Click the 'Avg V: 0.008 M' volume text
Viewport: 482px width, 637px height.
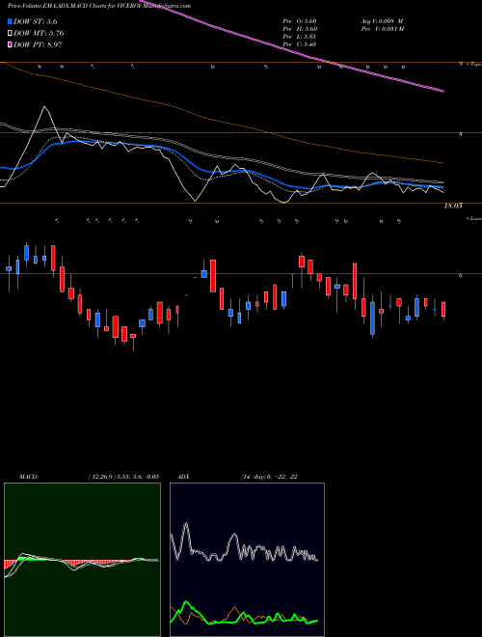(382, 20)
